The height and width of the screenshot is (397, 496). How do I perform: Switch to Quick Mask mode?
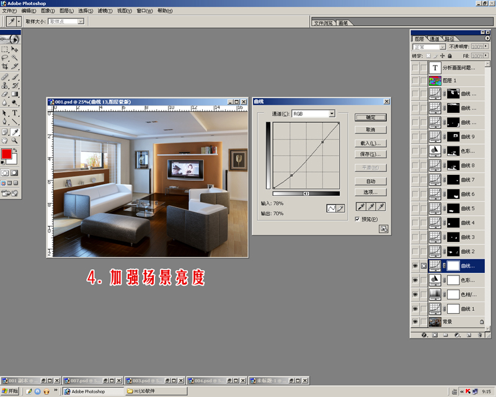(14, 173)
